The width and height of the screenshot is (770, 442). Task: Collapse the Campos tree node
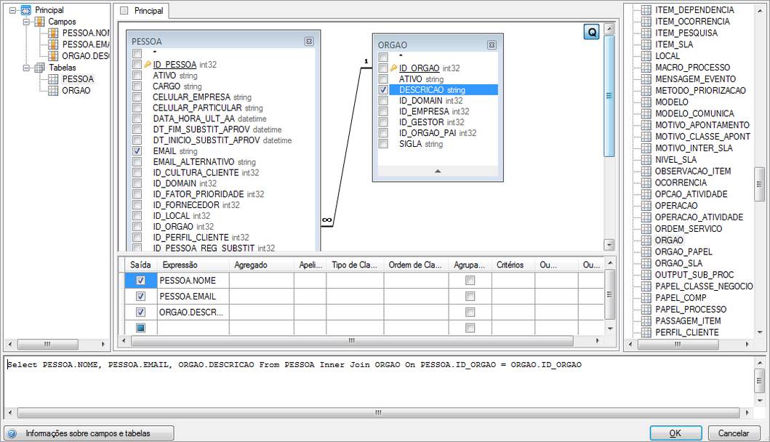tap(26, 22)
